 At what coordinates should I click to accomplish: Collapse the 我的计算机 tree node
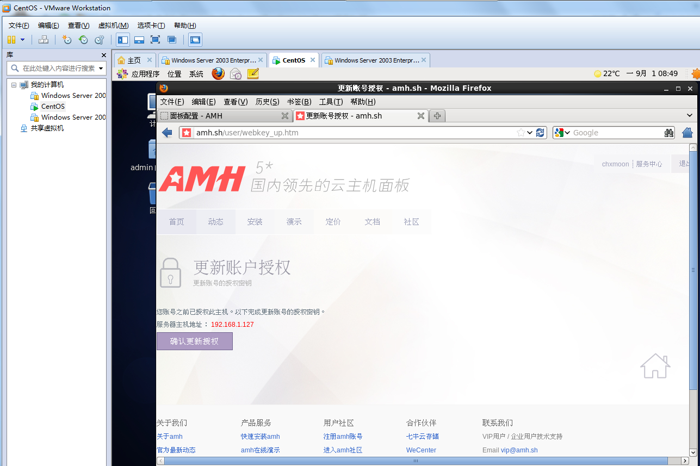point(14,85)
